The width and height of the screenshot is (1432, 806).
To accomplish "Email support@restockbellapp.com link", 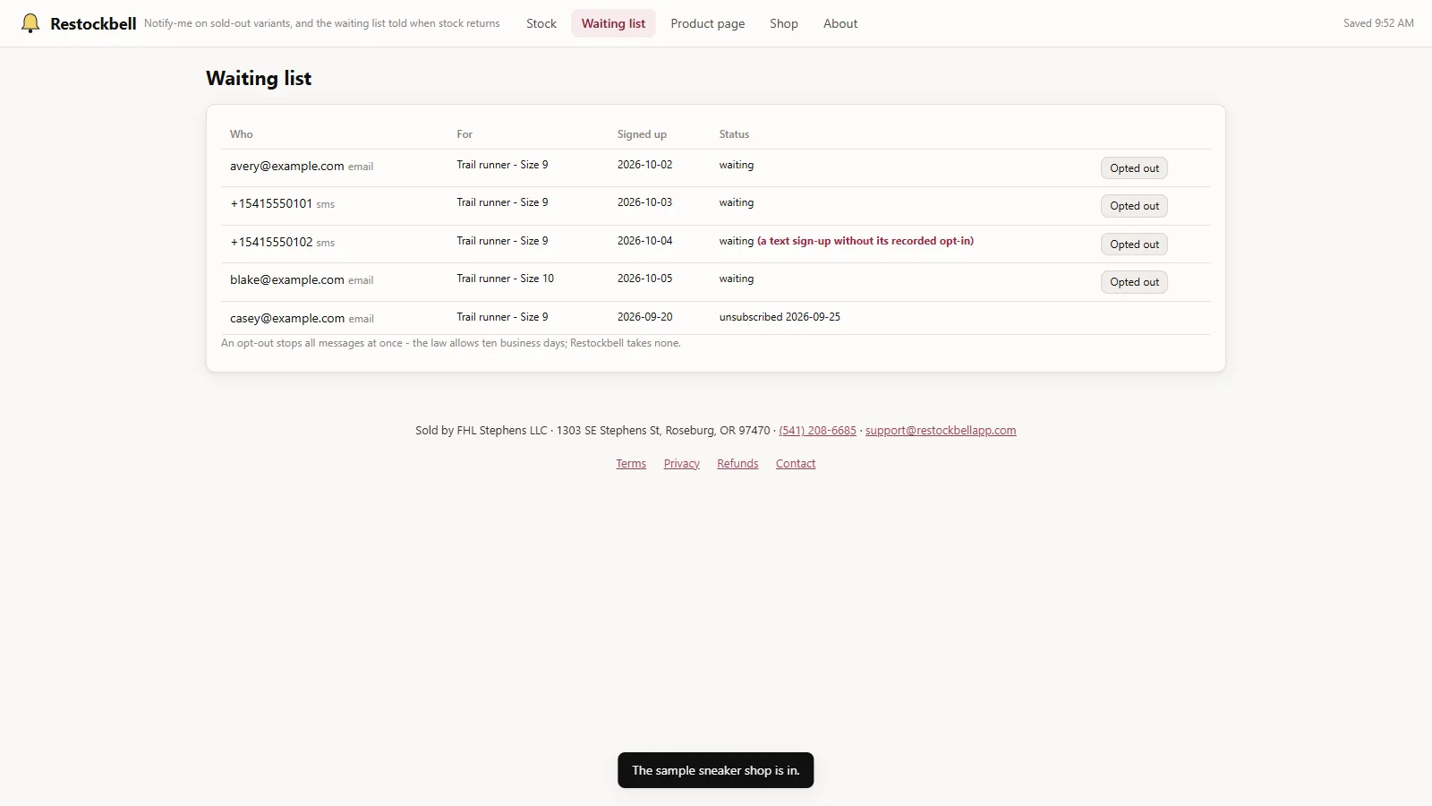I will [941, 431].
